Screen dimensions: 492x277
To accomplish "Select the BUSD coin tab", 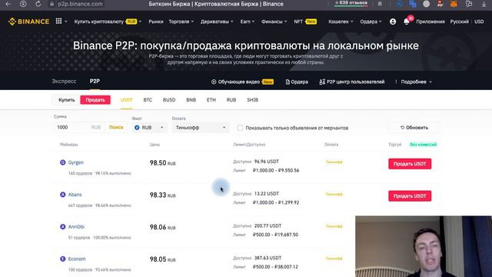I will click(x=169, y=100).
